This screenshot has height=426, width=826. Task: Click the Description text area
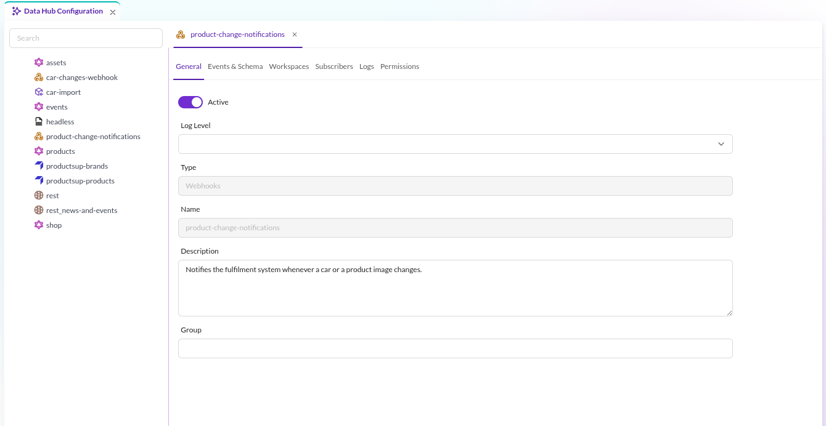pyautogui.click(x=456, y=288)
